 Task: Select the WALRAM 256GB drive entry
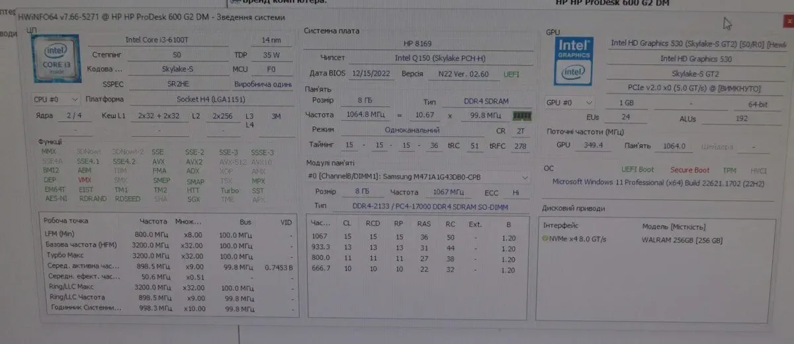682,240
